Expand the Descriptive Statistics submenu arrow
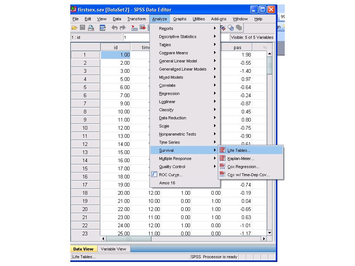The image size is (355, 266). point(214,37)
